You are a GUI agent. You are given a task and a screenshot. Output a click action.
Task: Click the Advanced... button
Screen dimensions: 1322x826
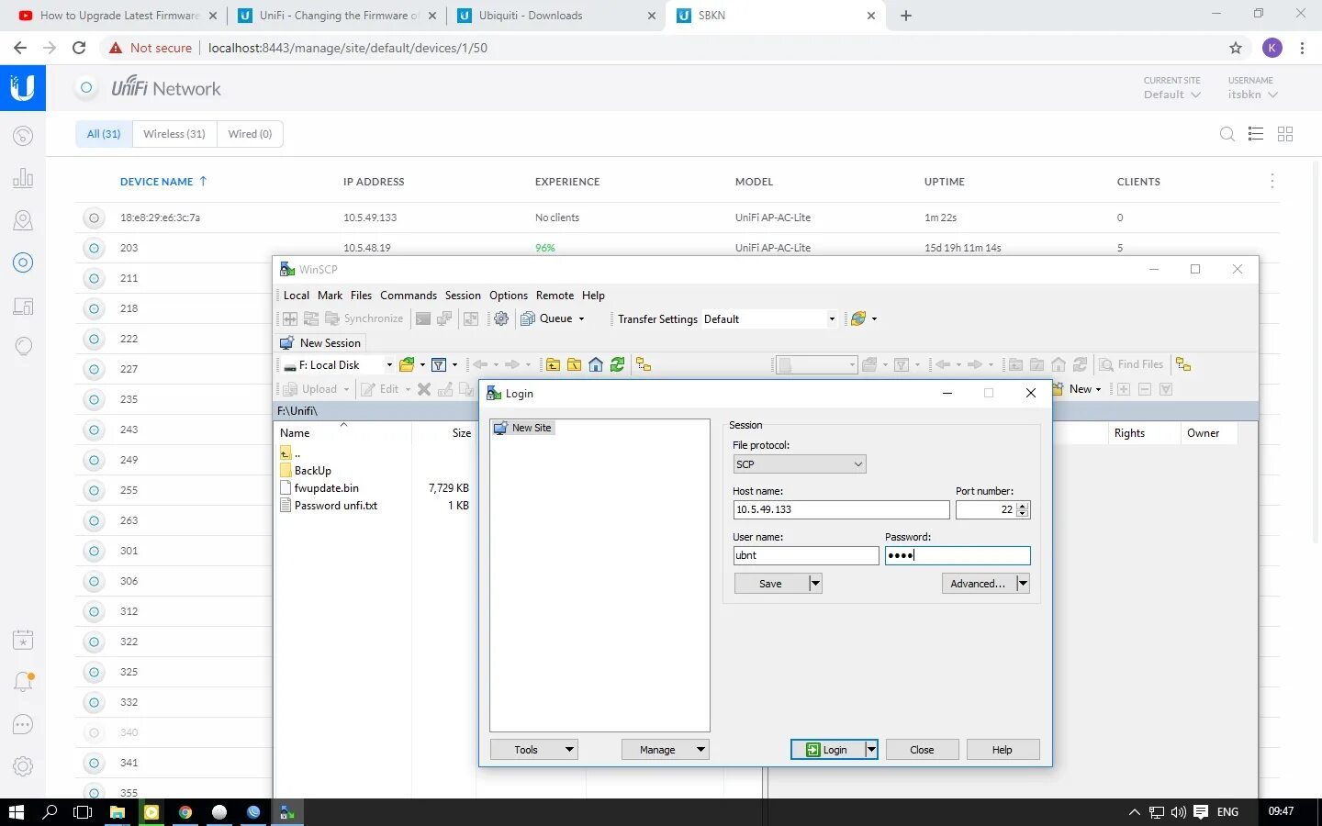(979, 584)
